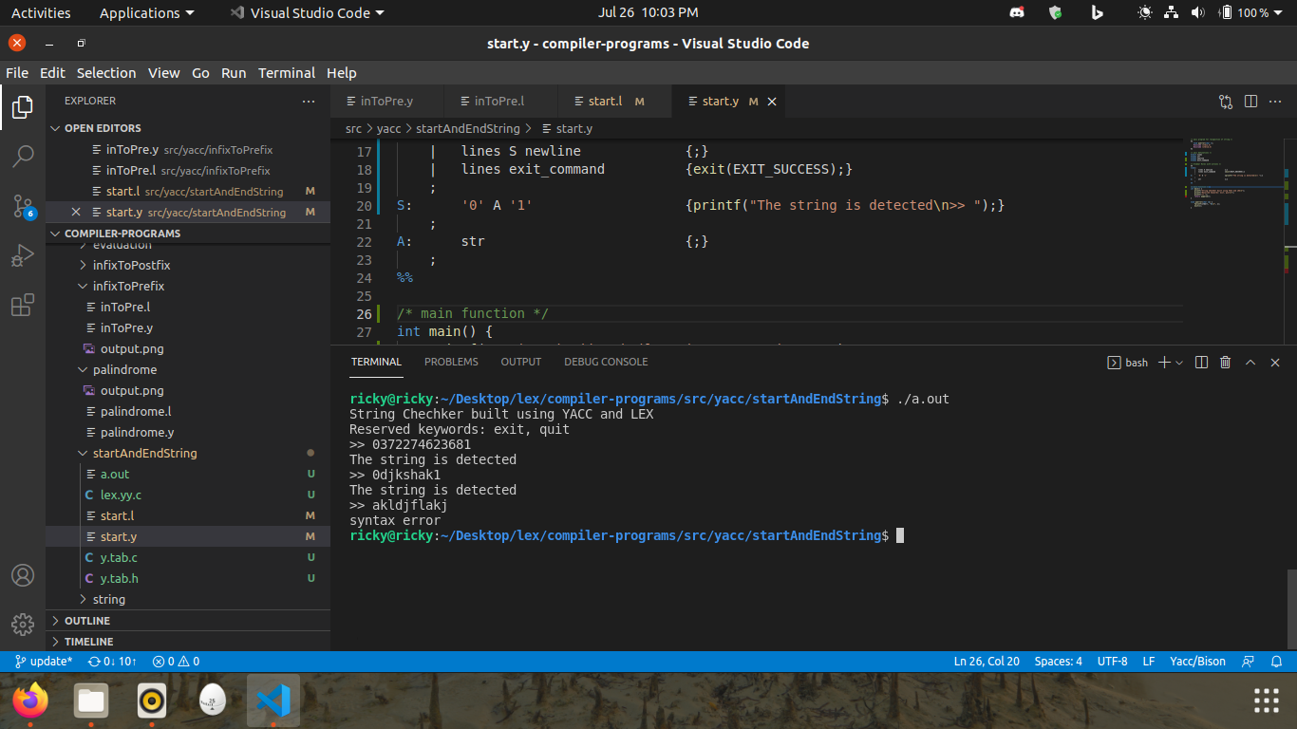Screen dimensions: 1297x729
Task: Open the system clock Jul 26 10:03 PM
Action: pos(648,13)
